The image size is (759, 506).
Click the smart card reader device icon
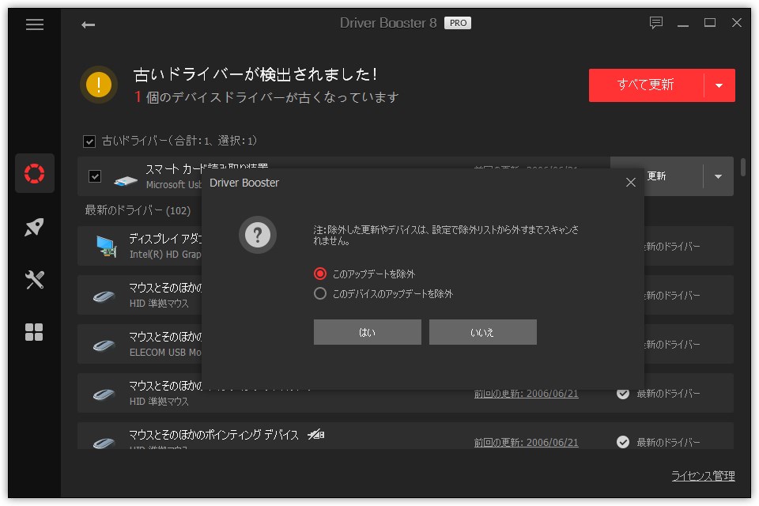tap(126, 180)
